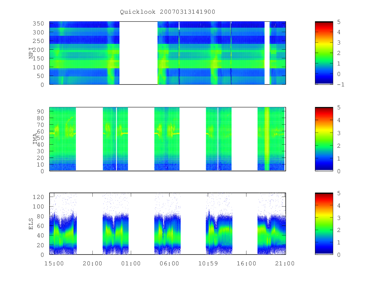Select the NPI y-axis label
This screenshot has height=286, width=381.
click(x=31, y=53)
